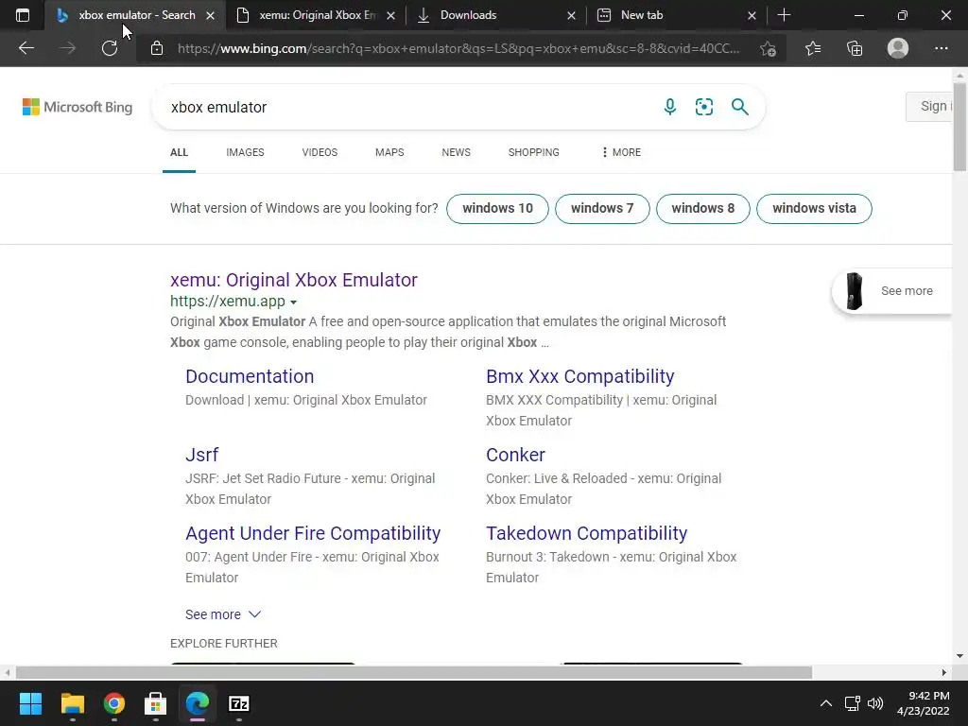Open the tab actions menu icon
Image resolution: width=968 pixels, height=726 pixels.
(23, 15)
